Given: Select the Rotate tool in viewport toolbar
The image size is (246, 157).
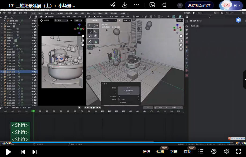Looking at the screenshot, I should coord(96,31).
